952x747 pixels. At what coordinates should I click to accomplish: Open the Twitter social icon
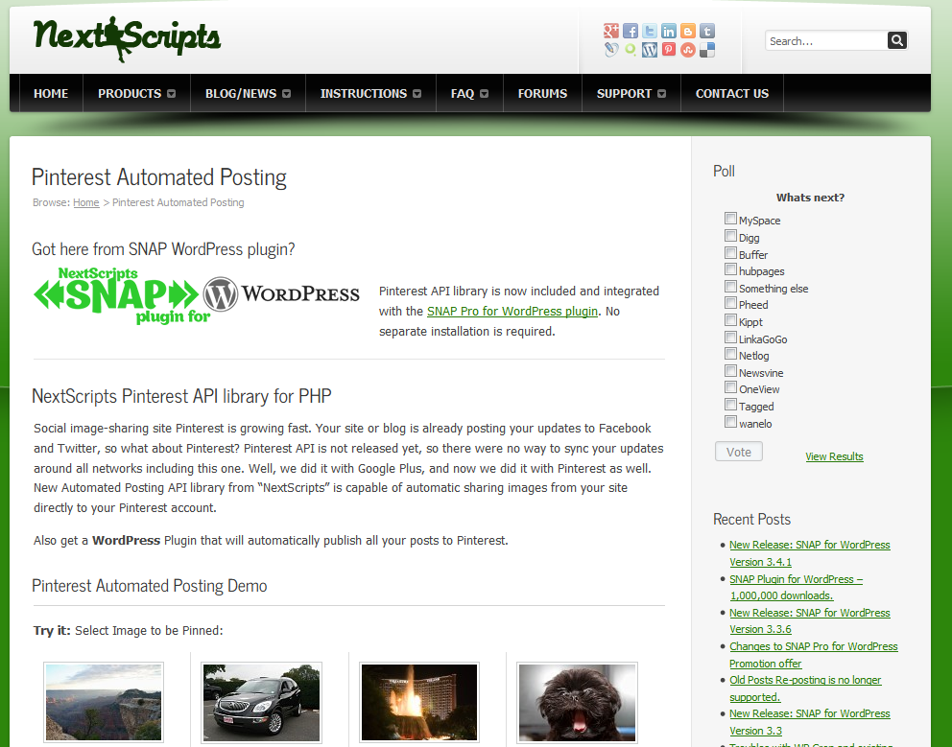click(x=650, y=31)
